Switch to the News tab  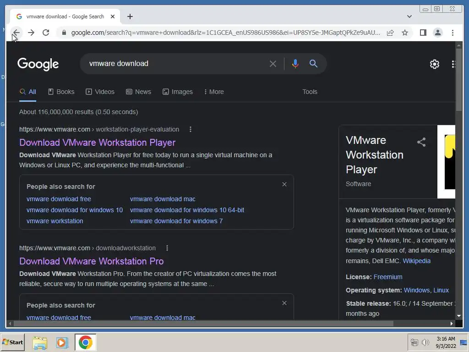tap(138, 92)
